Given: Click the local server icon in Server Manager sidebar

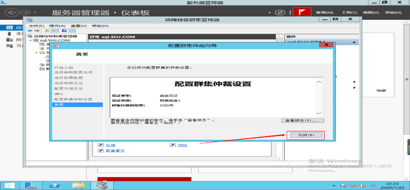Looking at the screenshot, I should click(9, 34).
